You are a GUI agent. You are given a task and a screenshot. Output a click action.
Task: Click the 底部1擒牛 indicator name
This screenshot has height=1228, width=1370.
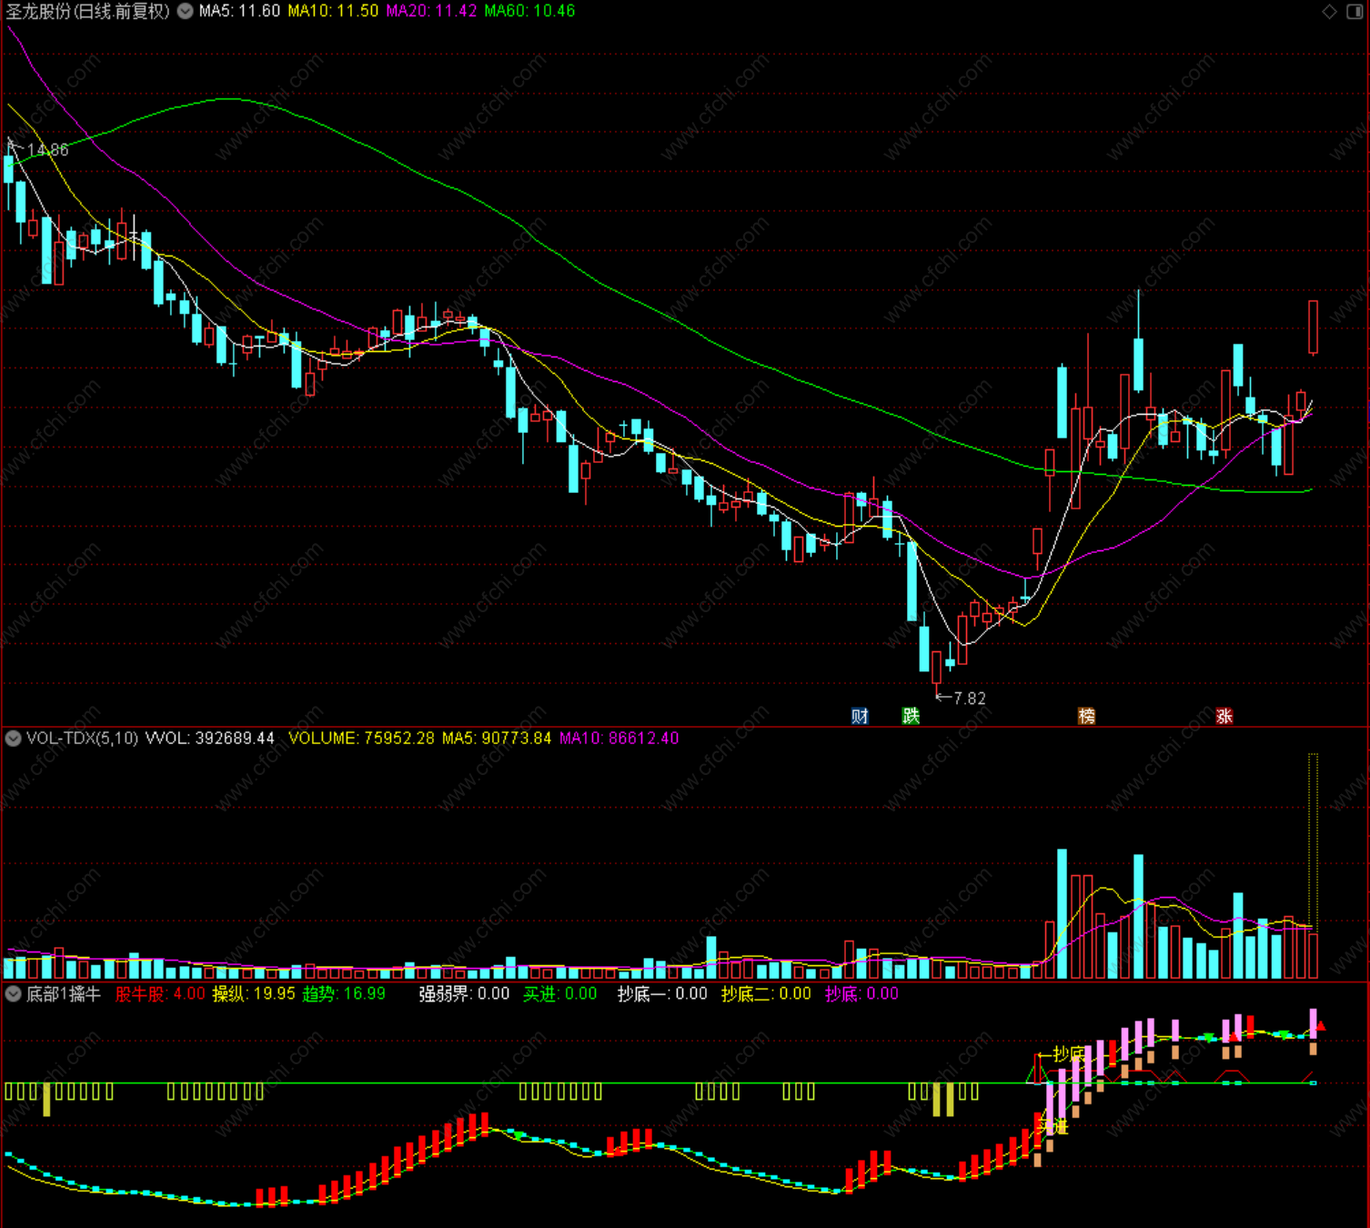[63, 993]
